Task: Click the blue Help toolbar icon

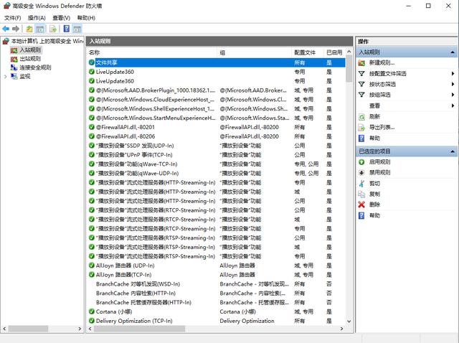Action: click(67, 29)
